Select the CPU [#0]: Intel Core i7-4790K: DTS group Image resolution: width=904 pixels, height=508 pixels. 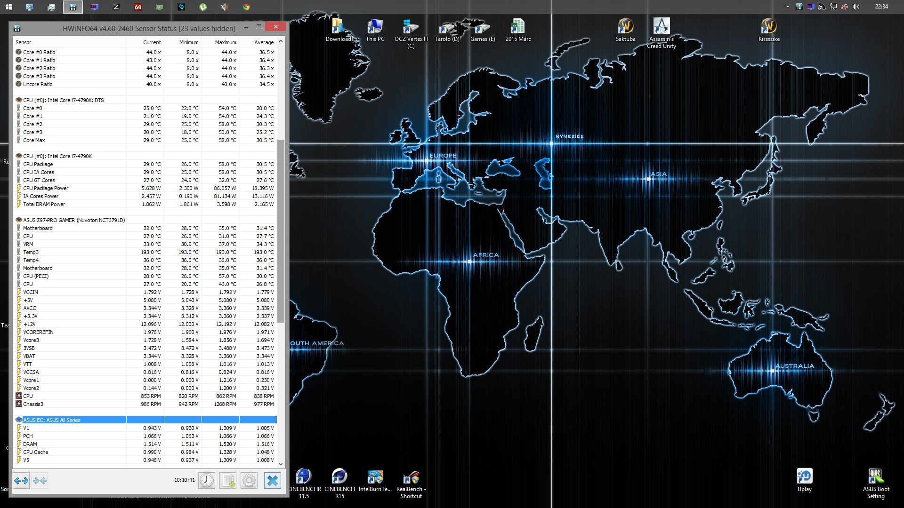[145, 100]
